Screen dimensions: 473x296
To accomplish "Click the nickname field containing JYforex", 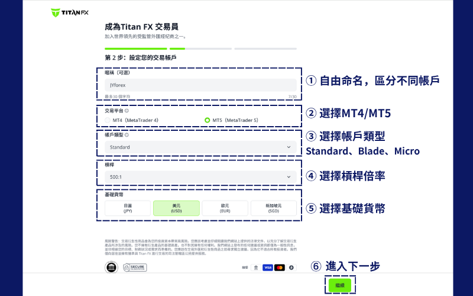I will coord(200,85).
